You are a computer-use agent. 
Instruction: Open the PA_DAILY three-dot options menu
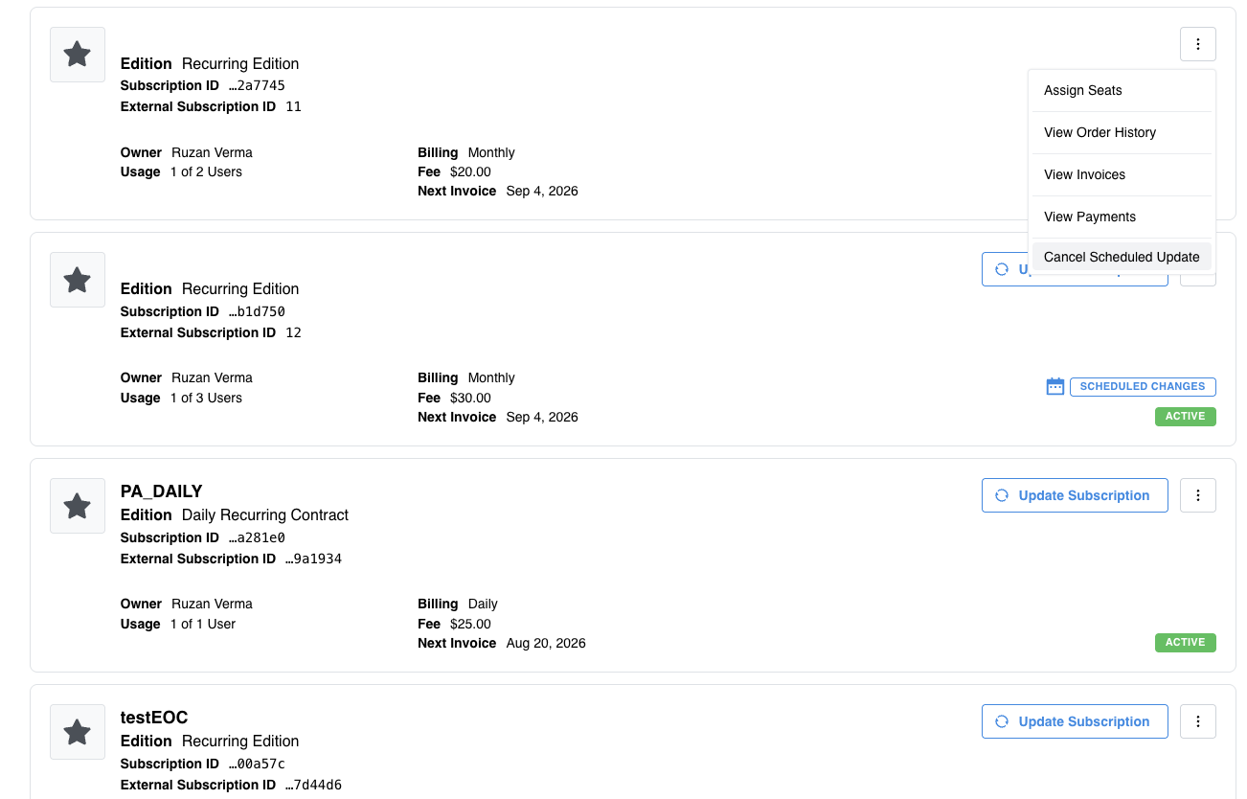tap(1198, 495)
